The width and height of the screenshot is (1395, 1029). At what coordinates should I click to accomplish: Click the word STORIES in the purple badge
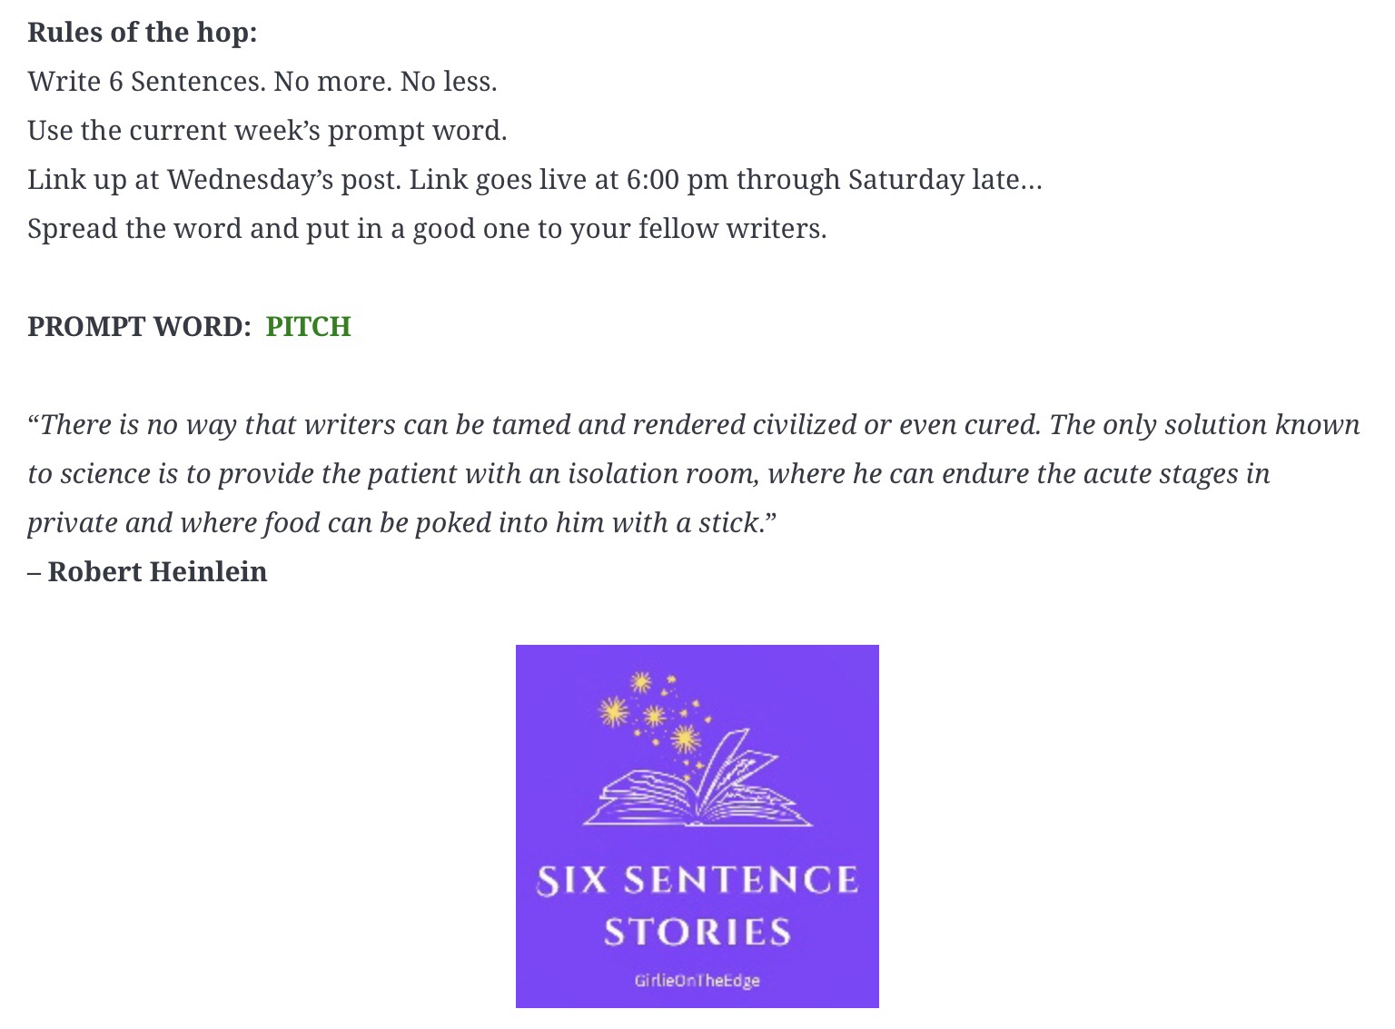[697, 933]
